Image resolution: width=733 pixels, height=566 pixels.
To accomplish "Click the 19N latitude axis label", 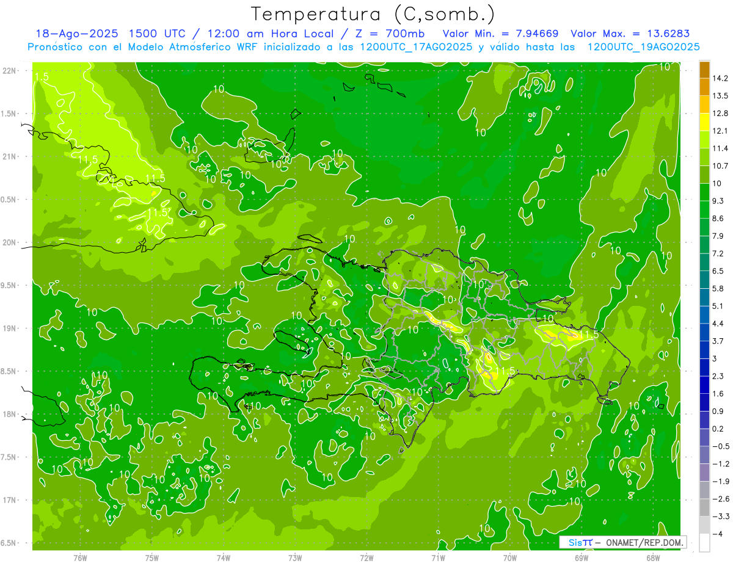I will [9, 328].
